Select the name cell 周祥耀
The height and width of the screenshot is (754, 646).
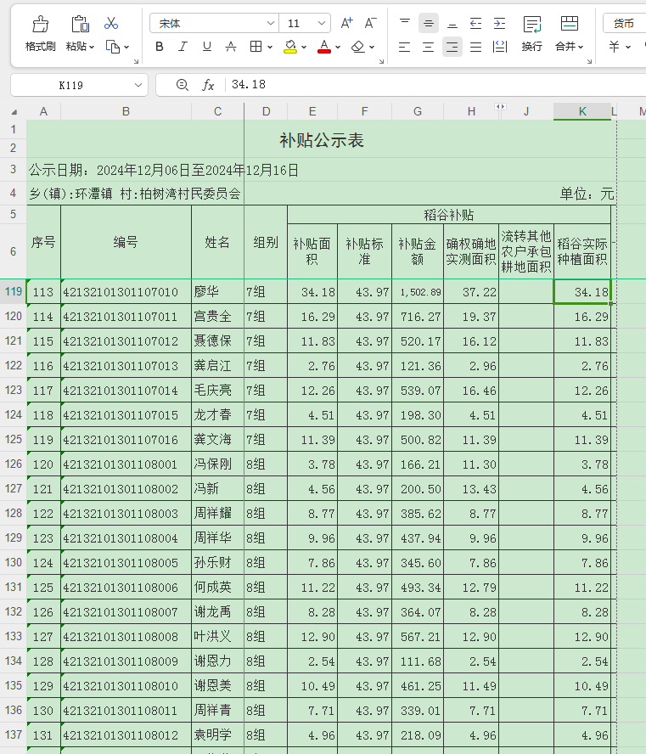[x=217, y=513]
